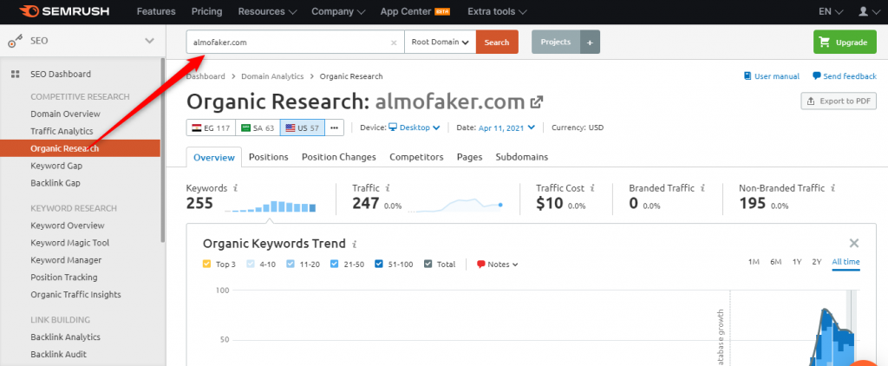The image size is (888, 366).
Task: Click the Branded Traffic info icon
Action: click(702, 188)
